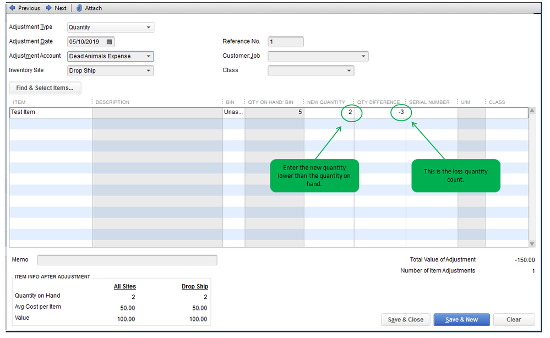Screen dimensions: 550x338
Task: Click the Clear button
Action: [514, 319]
